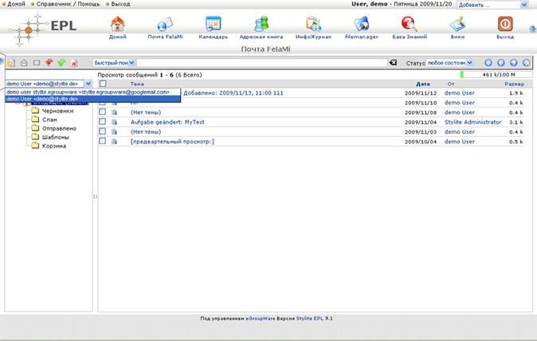Sort messages by the Дата column header
Image resolution: width=537 pixels, height=341 pixels.
click(422, 84)
